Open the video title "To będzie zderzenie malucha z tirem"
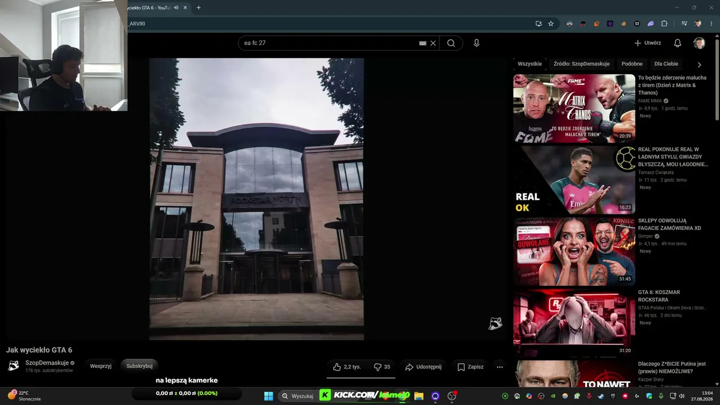The height and width of the screenshot is (405, 720). tap(671, 85)
